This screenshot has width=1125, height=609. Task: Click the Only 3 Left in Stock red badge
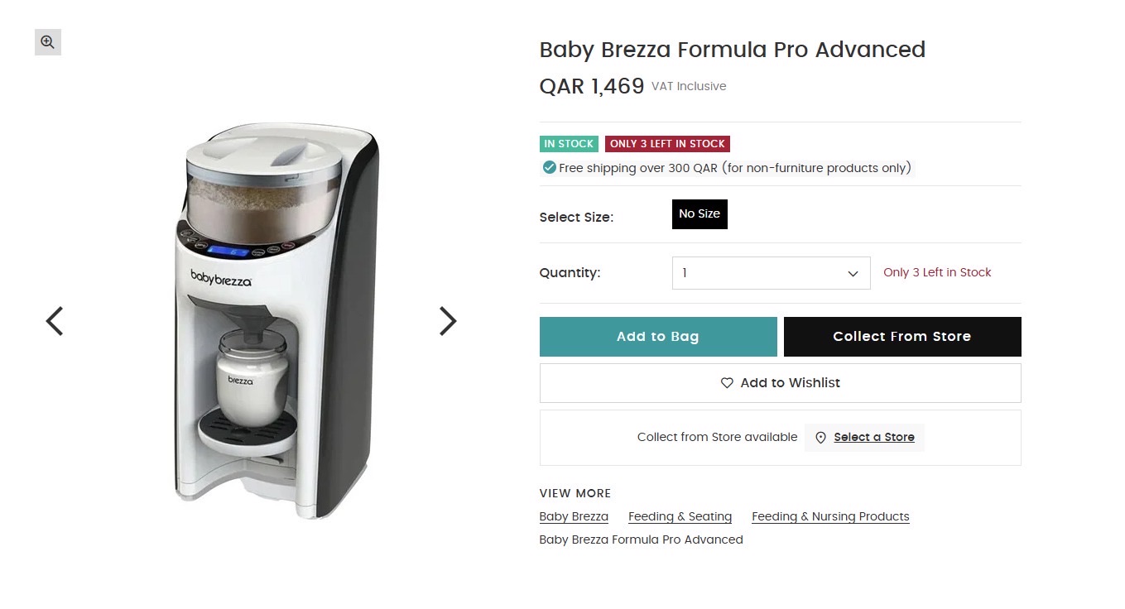click(667, 144)
